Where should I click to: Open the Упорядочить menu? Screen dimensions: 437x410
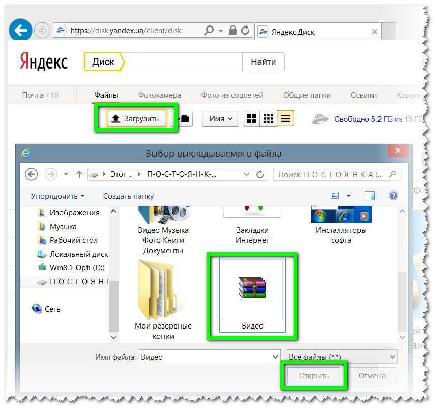tap(57, 196)
